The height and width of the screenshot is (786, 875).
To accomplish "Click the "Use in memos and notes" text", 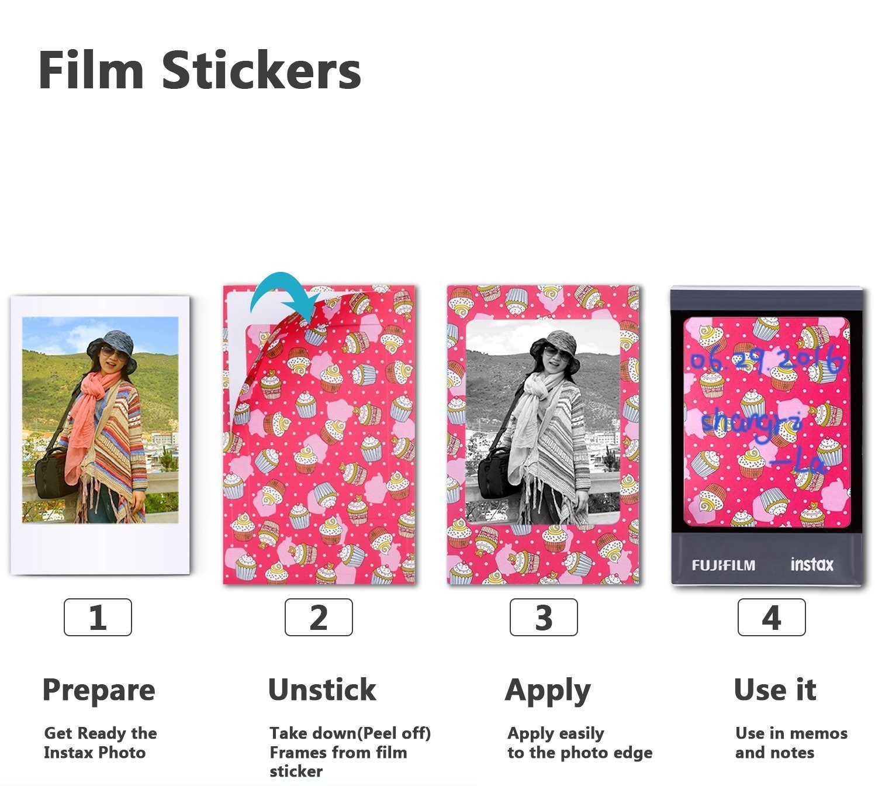I will pyautogui.click(x=791, y=743).
